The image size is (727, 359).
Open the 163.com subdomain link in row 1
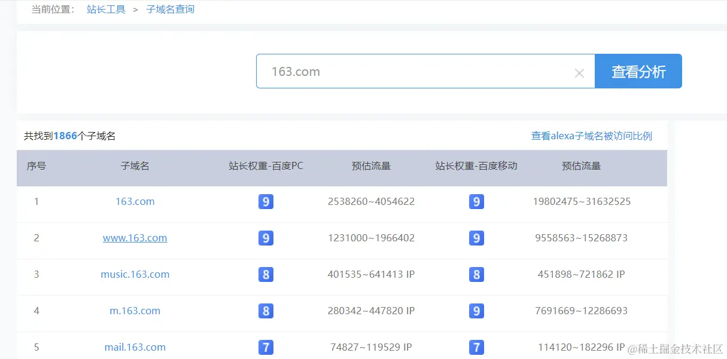pyautogui.click(x=135, y=201)
